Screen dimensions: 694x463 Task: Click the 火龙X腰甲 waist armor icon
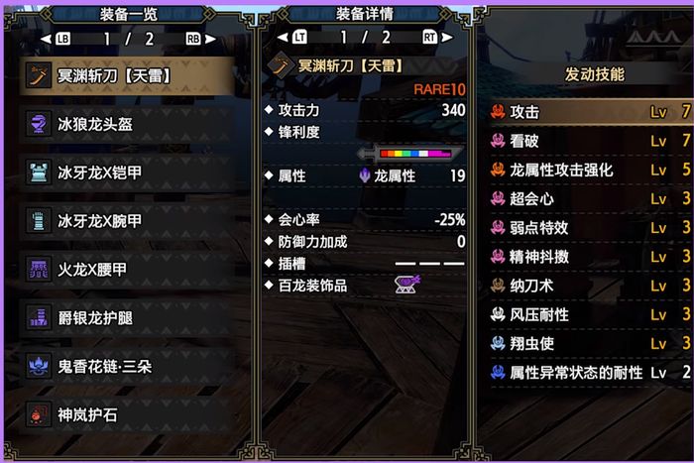click(x=39, y=269)
